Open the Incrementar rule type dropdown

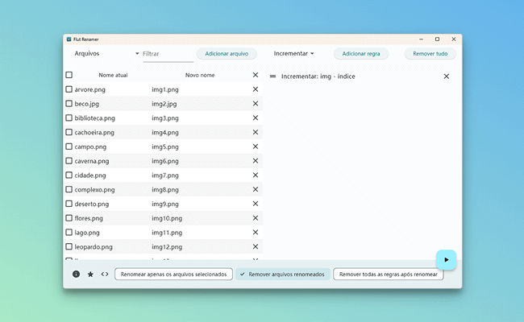tap(293, 53)
